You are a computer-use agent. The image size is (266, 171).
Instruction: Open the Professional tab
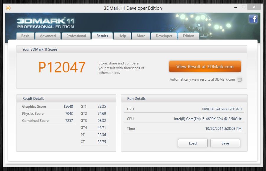pos(76,36)
